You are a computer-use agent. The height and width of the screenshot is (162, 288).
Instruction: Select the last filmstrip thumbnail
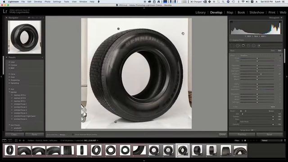coord(240,150)
